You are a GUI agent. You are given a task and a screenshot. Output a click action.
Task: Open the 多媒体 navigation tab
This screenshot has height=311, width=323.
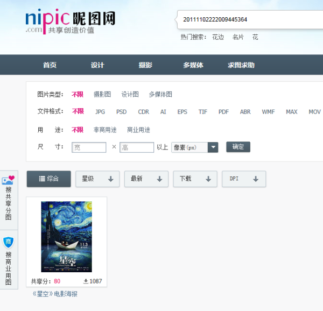(x=193, y=65)
